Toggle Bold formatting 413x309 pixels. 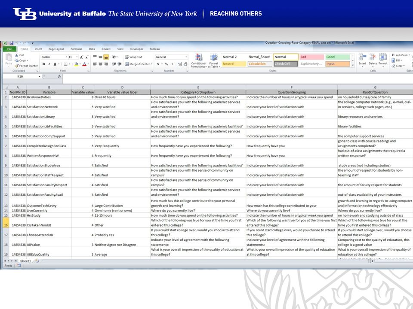click(43, 64)
